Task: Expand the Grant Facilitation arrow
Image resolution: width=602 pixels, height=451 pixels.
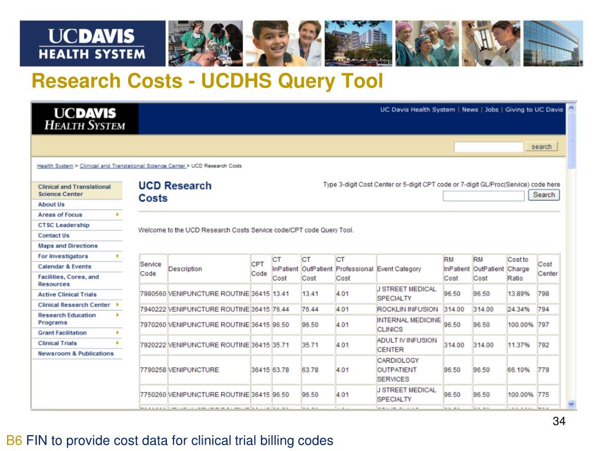Action: (x=118, y=332)
